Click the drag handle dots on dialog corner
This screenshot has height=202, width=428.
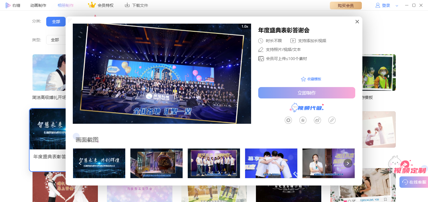(70, 20)
